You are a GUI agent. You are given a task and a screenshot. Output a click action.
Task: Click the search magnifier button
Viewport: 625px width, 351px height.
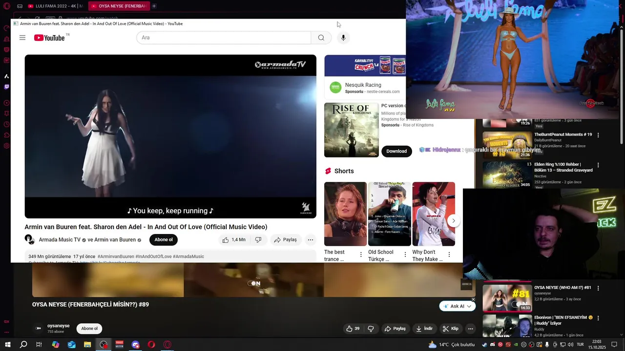click(x=321, y=38)
